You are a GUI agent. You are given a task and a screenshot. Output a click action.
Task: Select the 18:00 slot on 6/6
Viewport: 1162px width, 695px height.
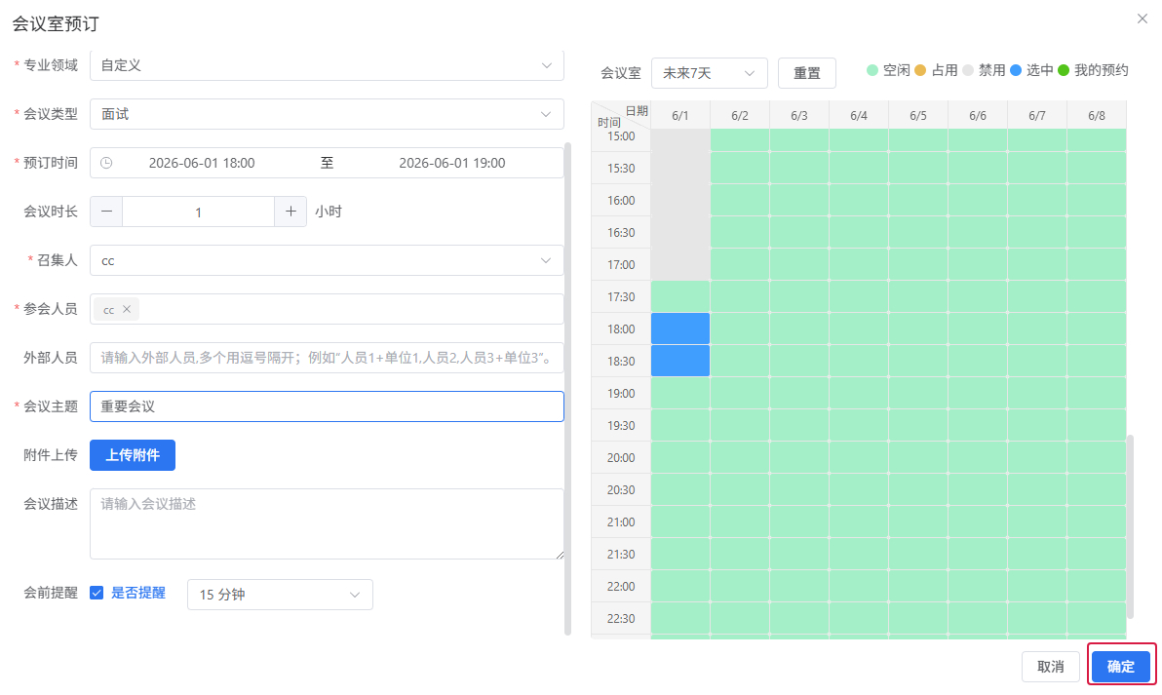tap(978, 328)
